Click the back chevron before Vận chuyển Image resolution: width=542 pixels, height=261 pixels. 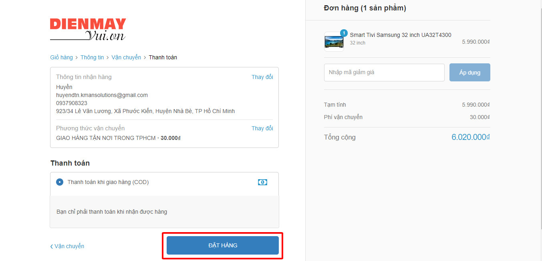click(52, 247)
